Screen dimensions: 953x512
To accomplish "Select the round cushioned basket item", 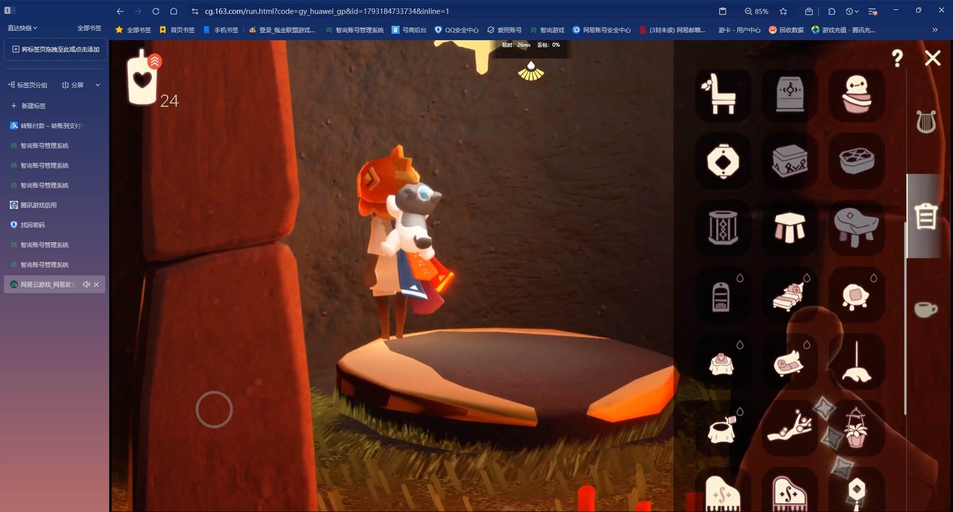I will pyautogui.click(x=857, y=161).
